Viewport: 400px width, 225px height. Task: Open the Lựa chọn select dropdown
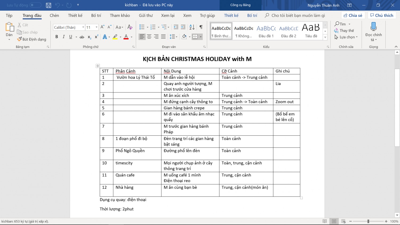click(x=346, y=37)
